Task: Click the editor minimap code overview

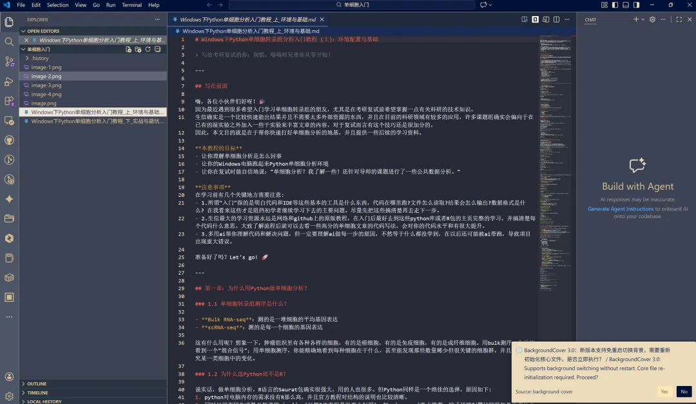Action: coord(556,164)
